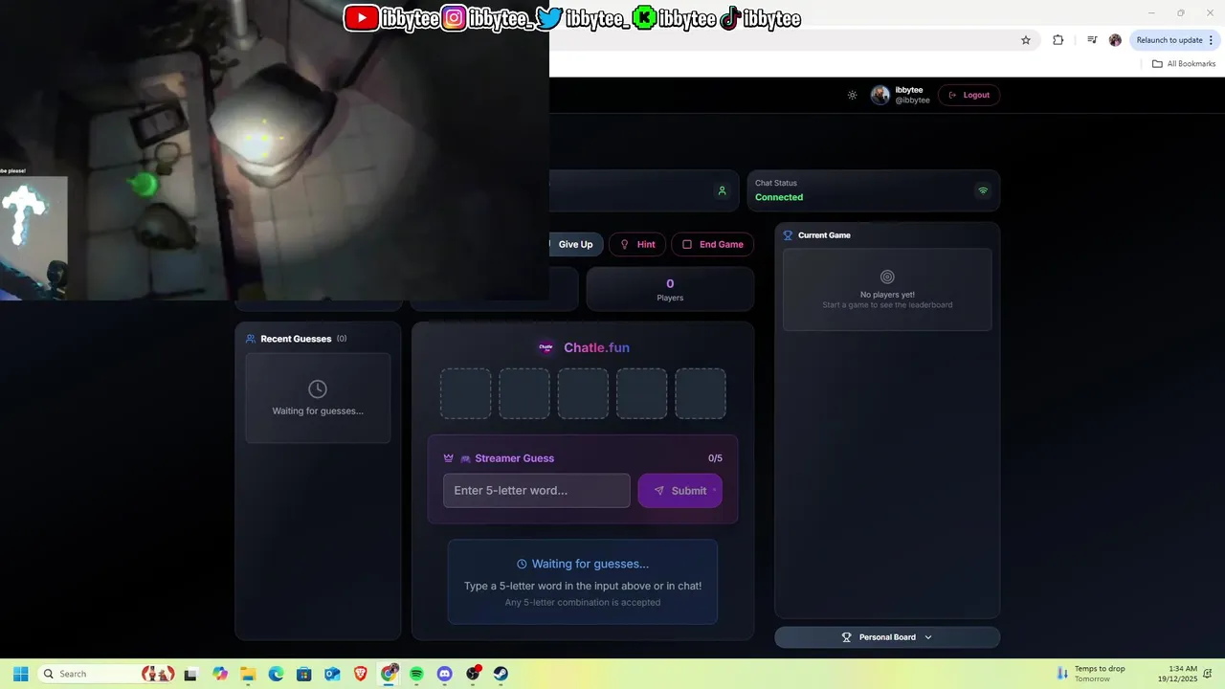This screenshot has height=689, width=1225.
Task: Open the Chrome extensions puzzle icon
Action: pyautogui.click(x=1058, y=40)
